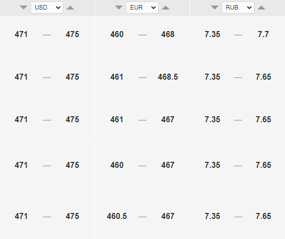Select the 7.7 RUB sell rate

click(263, 34)
